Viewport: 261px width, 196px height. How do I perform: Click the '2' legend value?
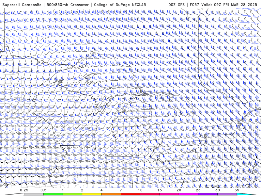(x=82, y=190)
